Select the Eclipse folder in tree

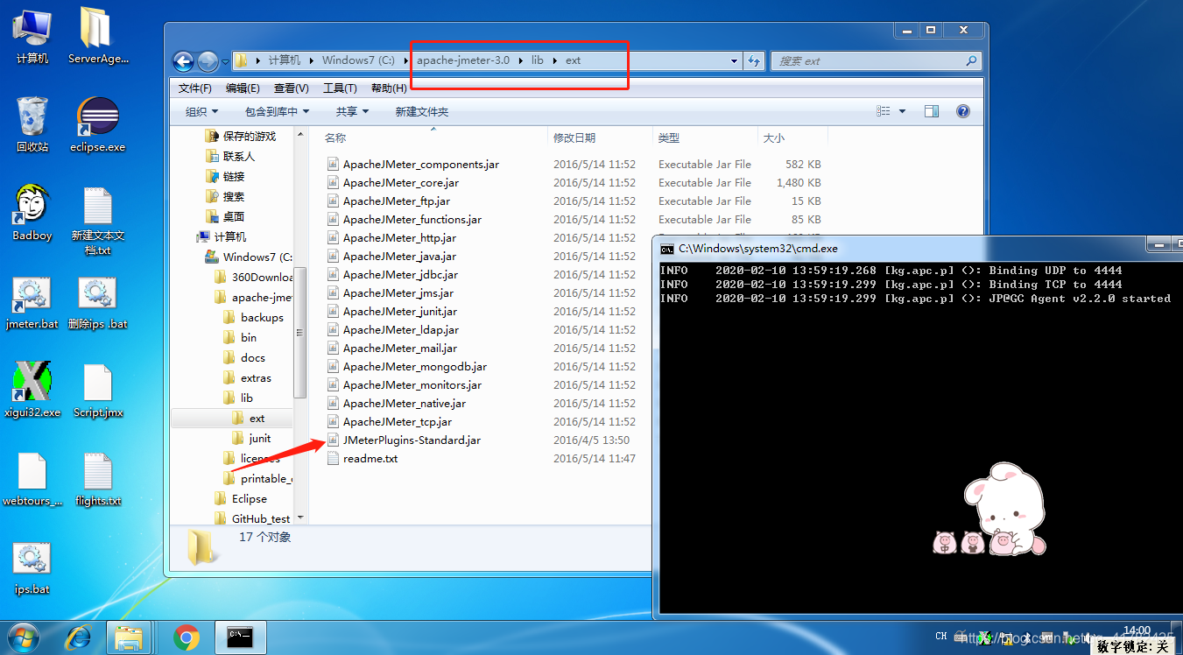pos(250,498)
